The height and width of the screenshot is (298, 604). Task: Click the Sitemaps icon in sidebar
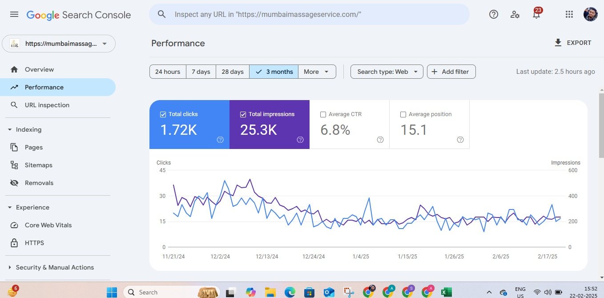[14, 165]
